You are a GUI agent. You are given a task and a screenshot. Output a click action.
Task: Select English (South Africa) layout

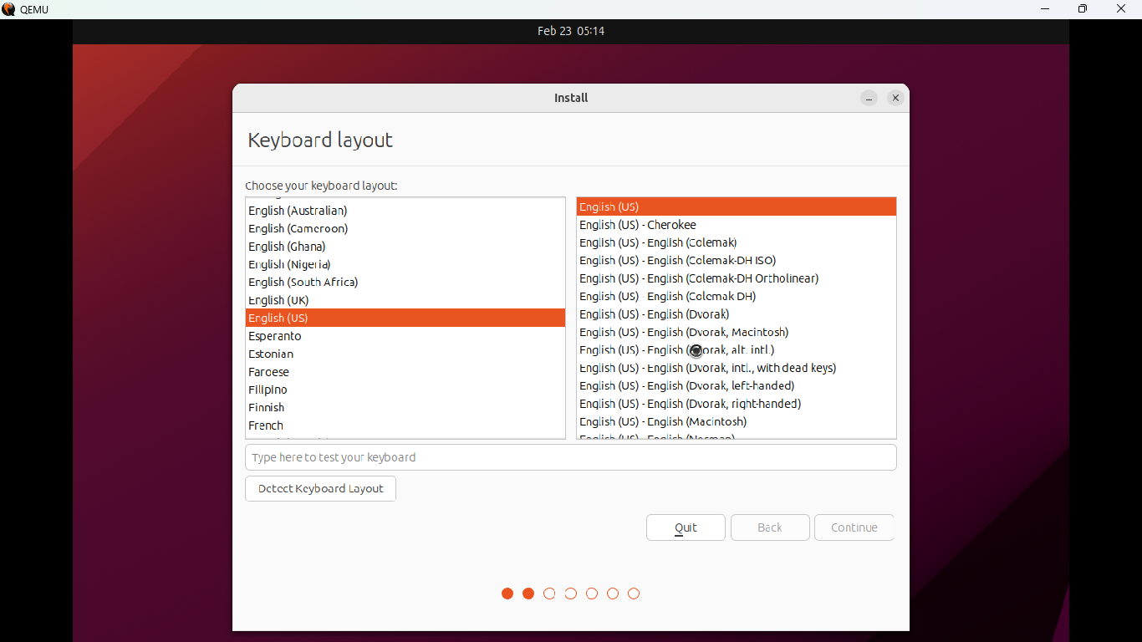point(405,282)
